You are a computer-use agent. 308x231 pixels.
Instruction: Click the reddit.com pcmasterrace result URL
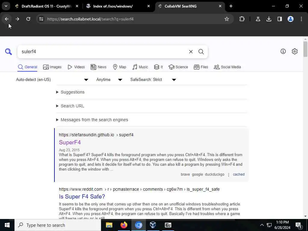pyautogui.click(x=139, y=189)
